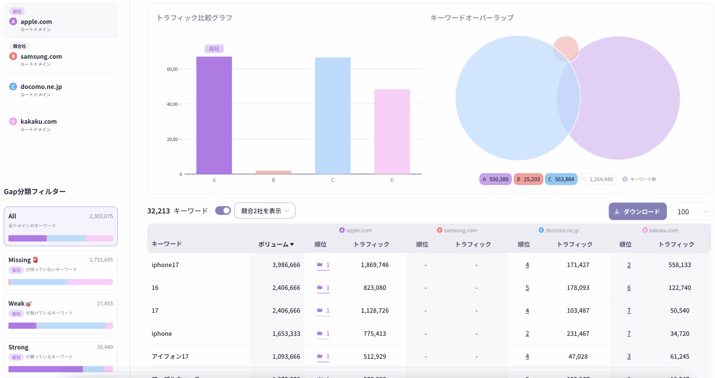Click the purple A badge beside apple.com
715x378 pixels.
13,22
